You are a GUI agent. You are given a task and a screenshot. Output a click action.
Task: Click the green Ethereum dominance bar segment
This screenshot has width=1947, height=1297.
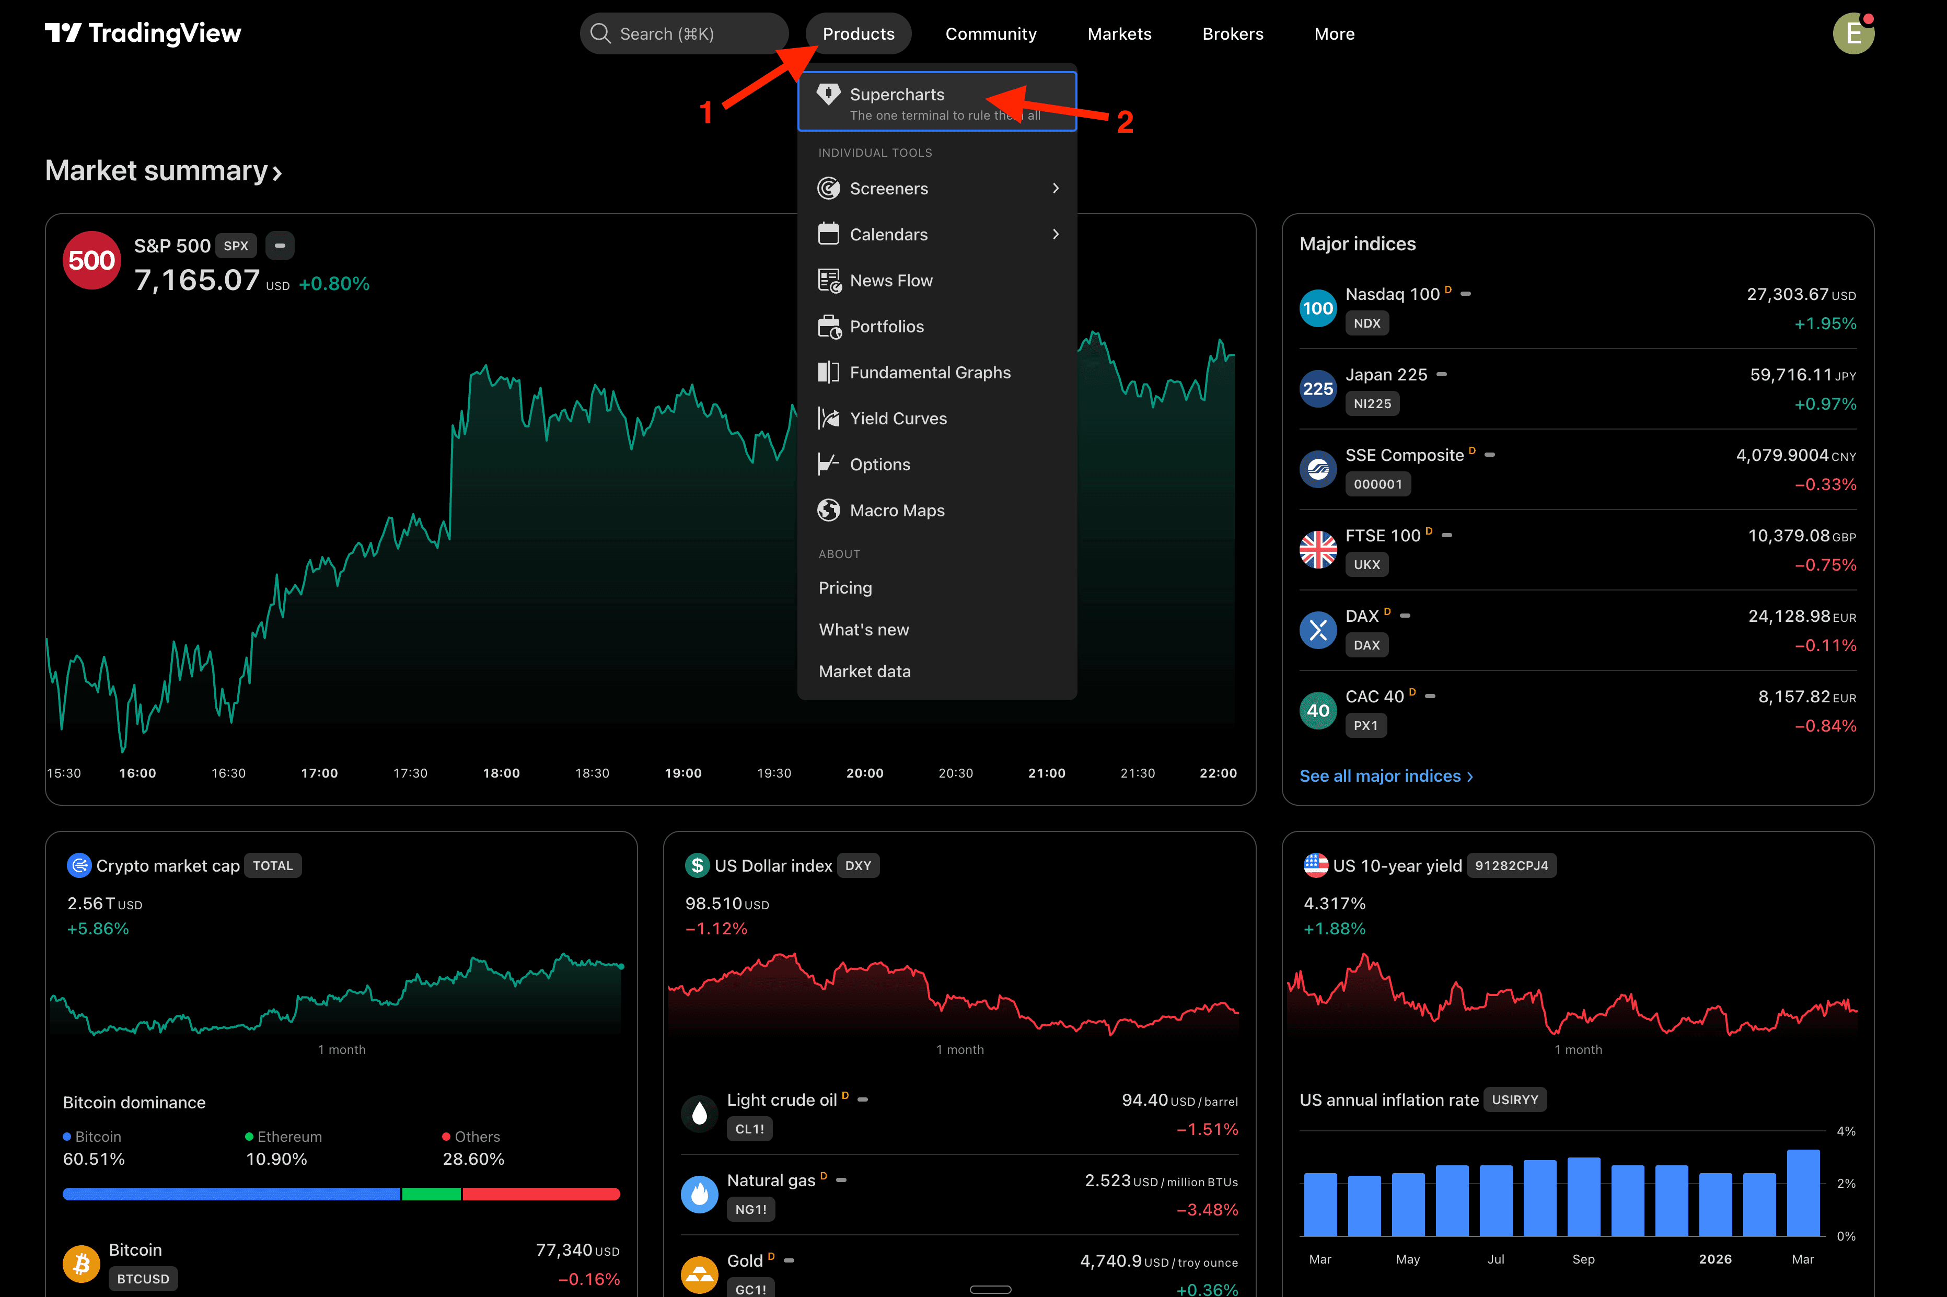(x=431, y=1194)
